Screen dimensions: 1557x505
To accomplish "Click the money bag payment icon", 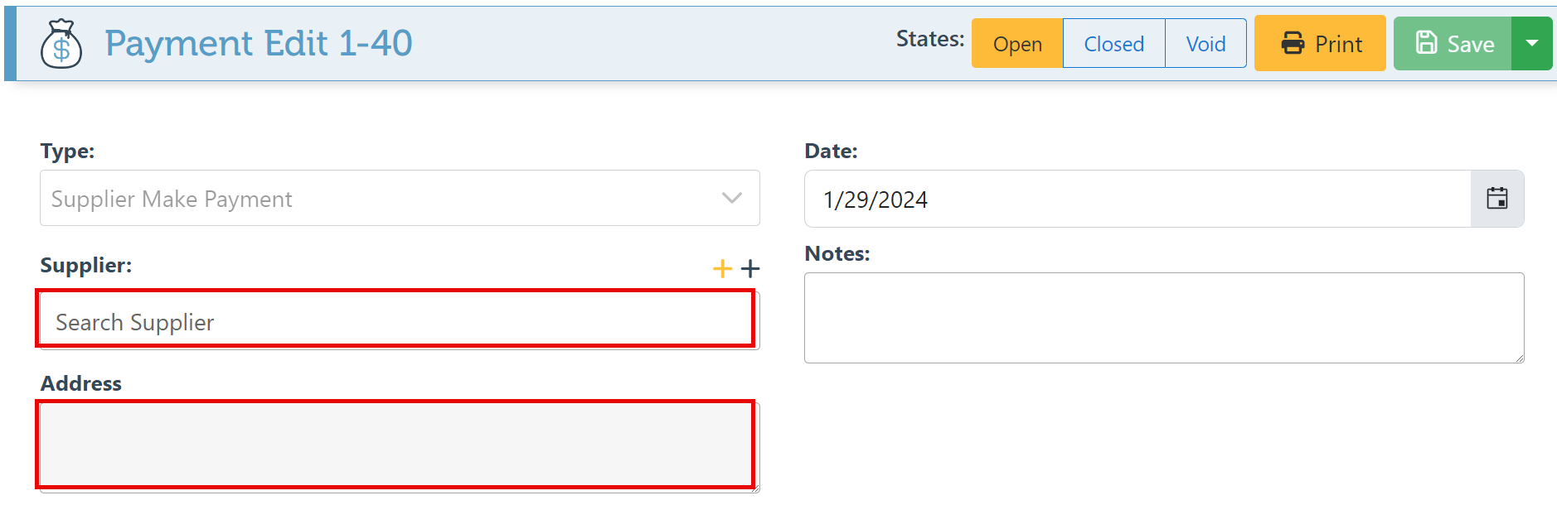I will point(61,44).
